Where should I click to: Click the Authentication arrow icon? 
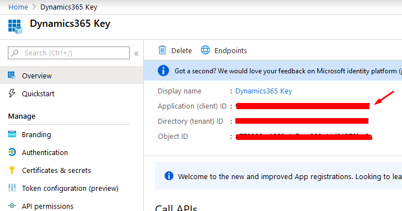tap(12, 152)
